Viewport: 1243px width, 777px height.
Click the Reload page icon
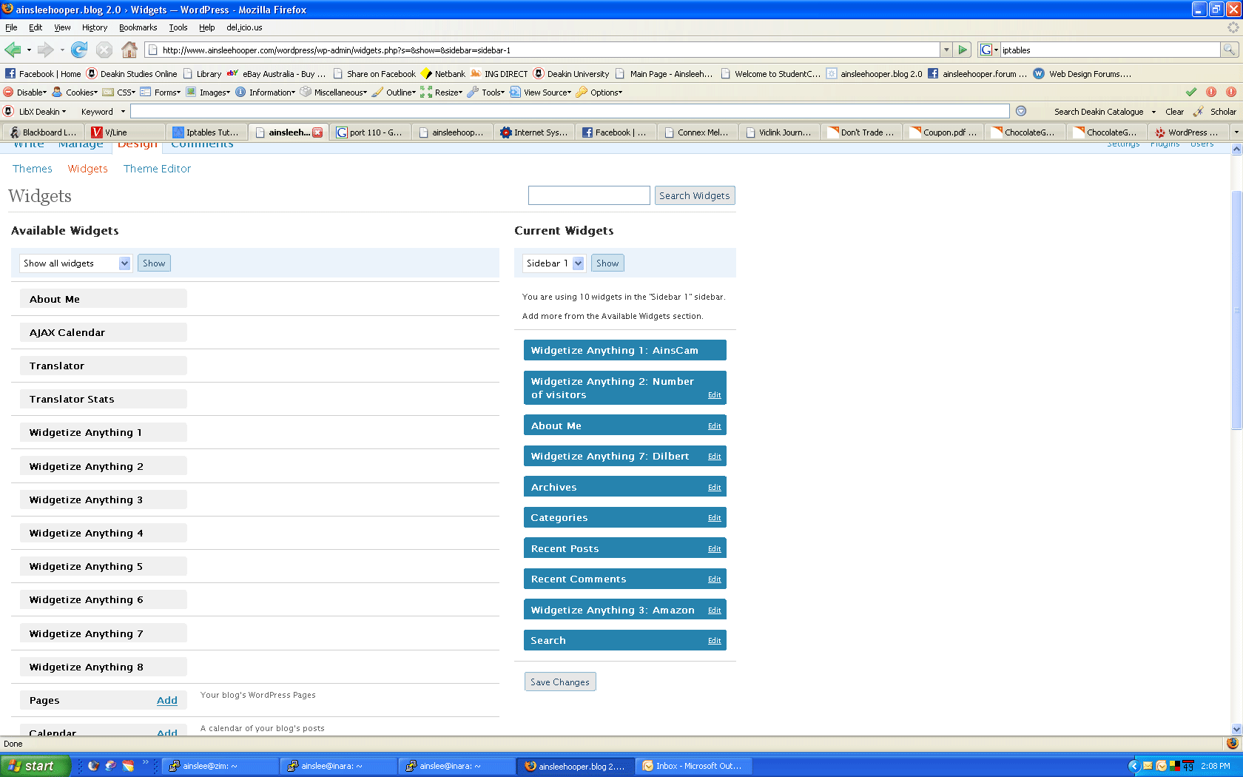tap(79, 50)
